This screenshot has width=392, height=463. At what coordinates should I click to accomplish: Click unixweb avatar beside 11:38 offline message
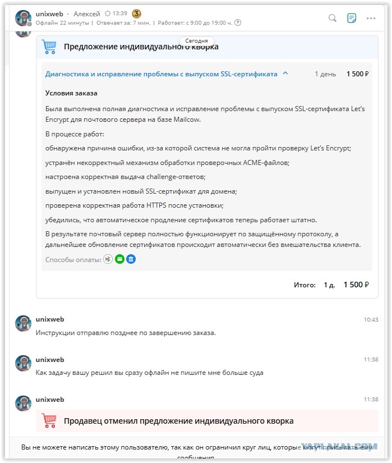coord(24,363)
